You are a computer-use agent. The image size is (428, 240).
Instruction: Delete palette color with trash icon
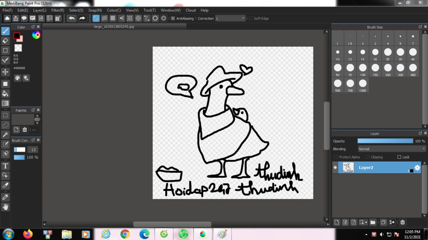coord(25,129)
